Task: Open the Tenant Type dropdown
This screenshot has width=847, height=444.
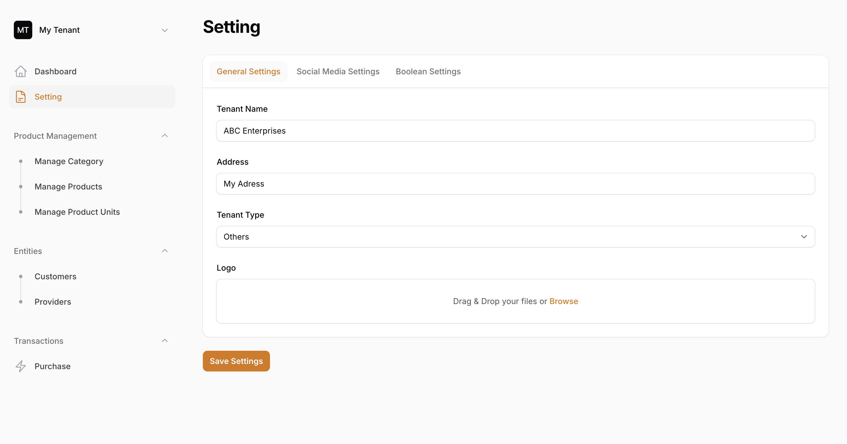Action: (x=516, y=237)
